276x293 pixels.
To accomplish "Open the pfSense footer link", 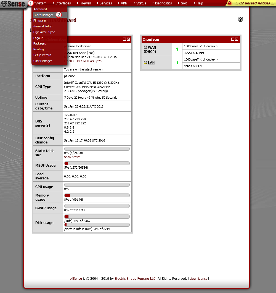I will coord(76,278).
